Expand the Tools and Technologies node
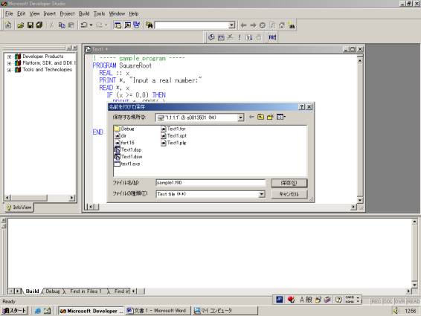The width and height of the screenshot is (421, 316). [9, 70]
